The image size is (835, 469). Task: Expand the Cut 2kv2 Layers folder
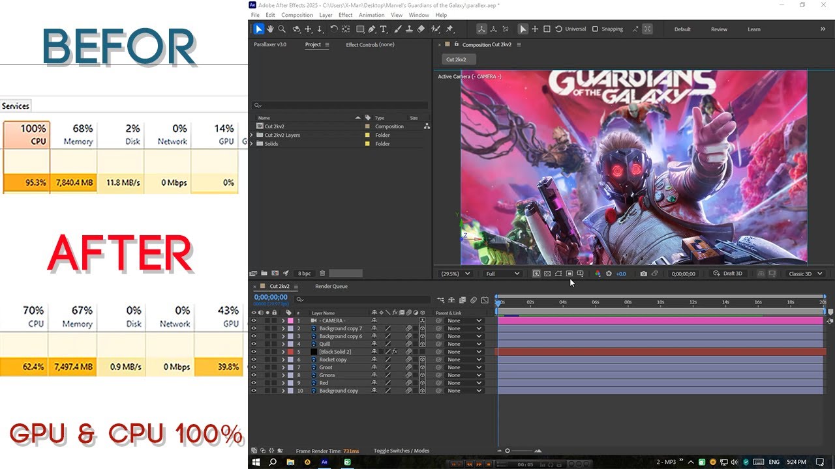coord(252,135)
